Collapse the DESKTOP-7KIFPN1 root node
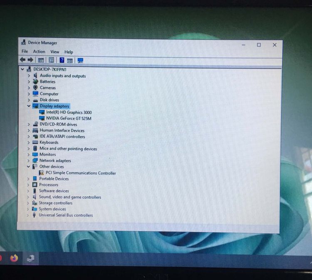 tap(22, 69)
